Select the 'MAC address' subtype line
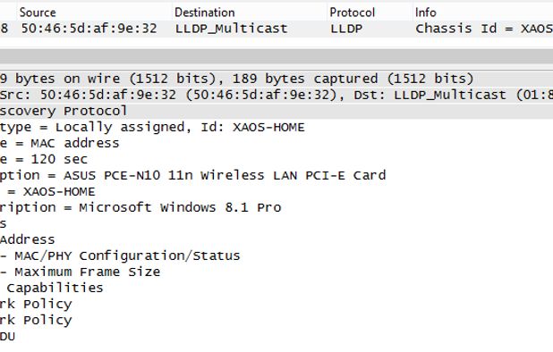The image size is (553, 352). click(x=276, y=143)
